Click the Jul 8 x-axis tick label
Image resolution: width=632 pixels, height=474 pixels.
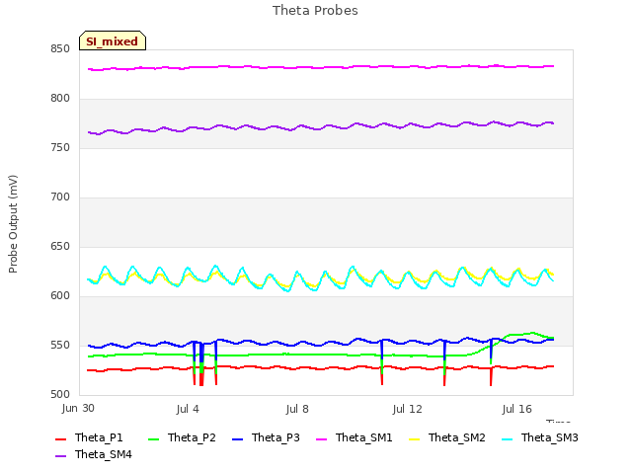click(297, 409)
